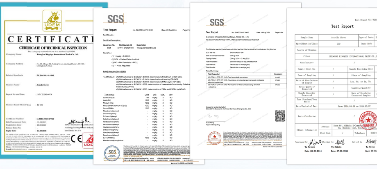
Task: Click the 'Client' label cell
Action: (307, 56)
